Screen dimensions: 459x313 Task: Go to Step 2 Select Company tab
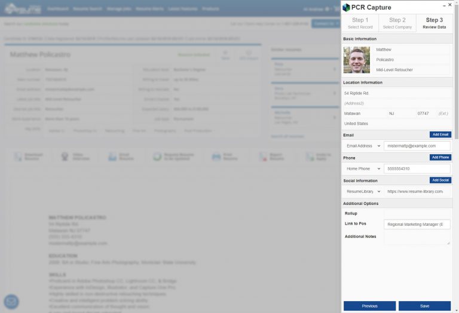point(397,23)
